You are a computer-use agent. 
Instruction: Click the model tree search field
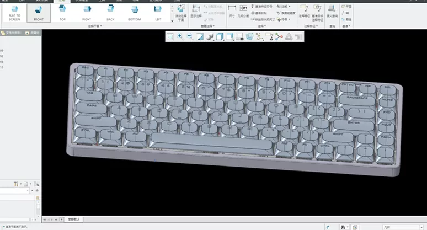tap(14, 190)
